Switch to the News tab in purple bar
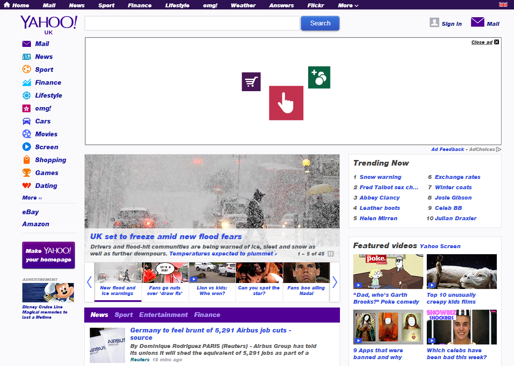Image resolution: width=514 pixels, height=366 pixels. pos(99,315)
